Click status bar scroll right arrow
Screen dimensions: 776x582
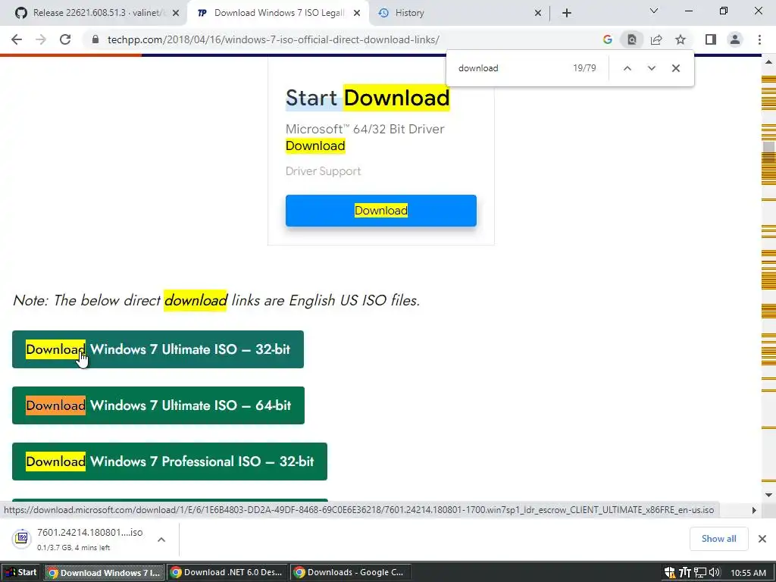click(754, 510)
